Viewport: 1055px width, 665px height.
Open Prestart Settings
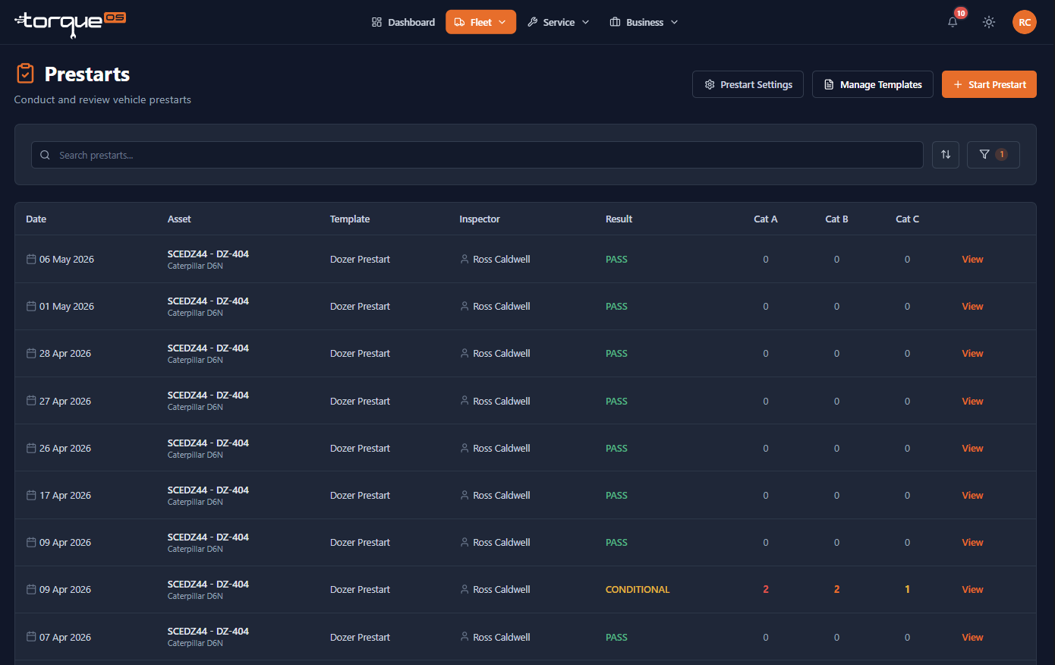[748, 84]
